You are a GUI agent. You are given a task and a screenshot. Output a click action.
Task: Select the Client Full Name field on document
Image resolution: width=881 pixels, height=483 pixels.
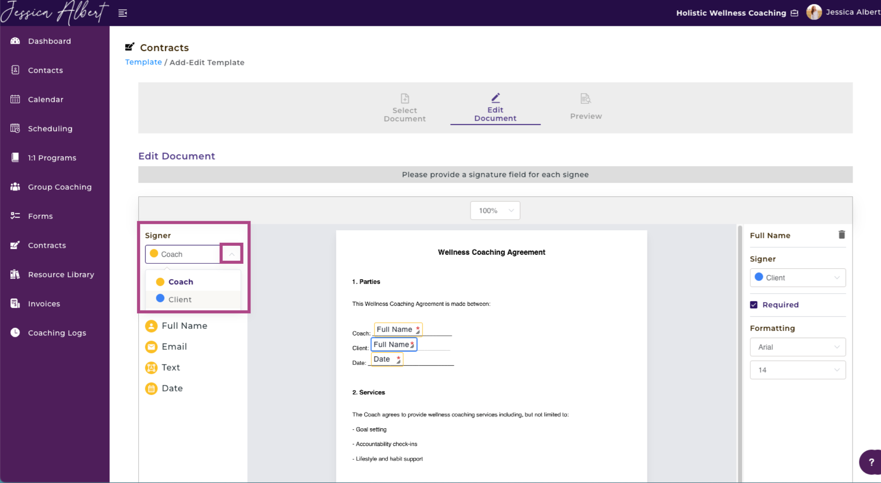coord(394,344)
